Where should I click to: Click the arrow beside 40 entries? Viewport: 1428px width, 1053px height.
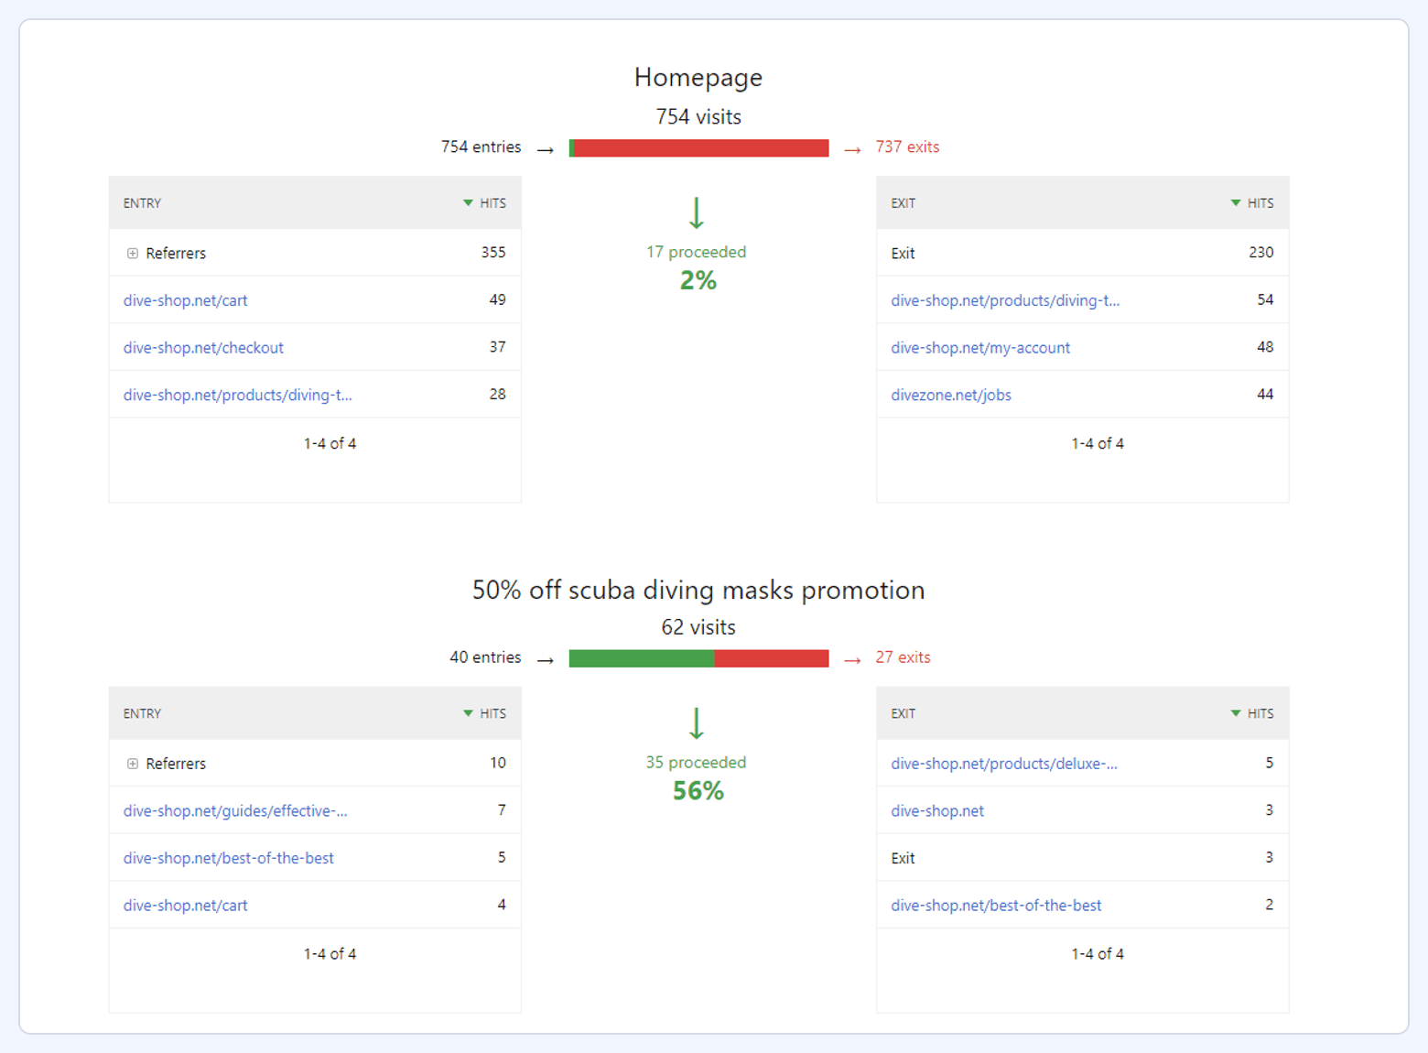pos(546,658)
